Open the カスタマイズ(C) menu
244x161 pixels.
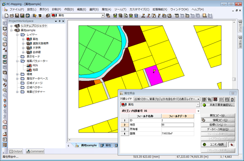[x=139, y=9]
